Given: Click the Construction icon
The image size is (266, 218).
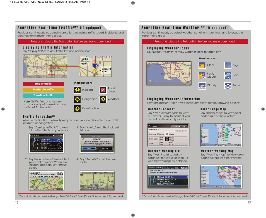Looking at the screenshot, I should click(x=77, y=109).
